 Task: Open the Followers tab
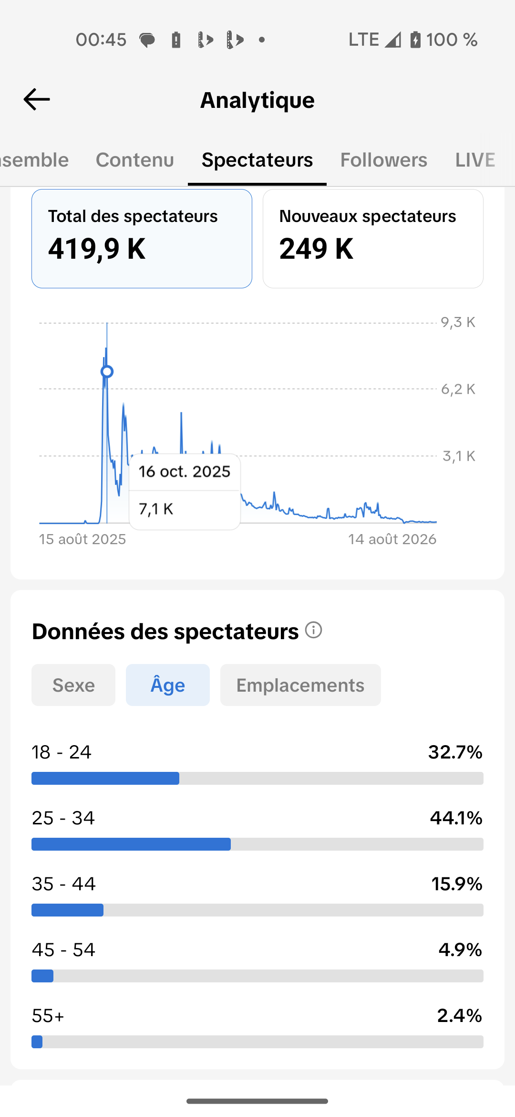click(384, 160)
